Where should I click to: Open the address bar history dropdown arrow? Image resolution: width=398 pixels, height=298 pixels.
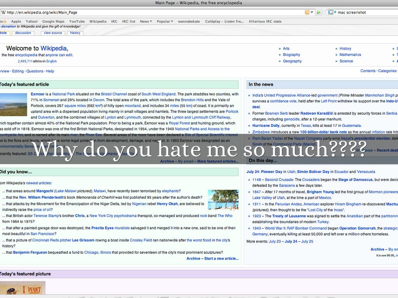[312, 12]
